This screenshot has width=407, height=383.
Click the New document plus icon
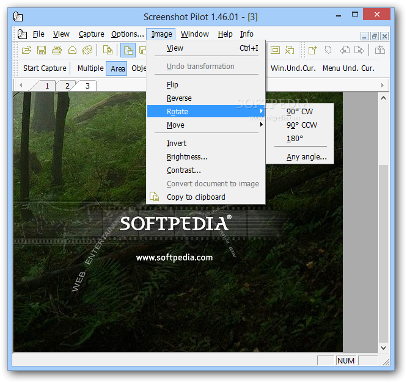pyautogui.click(x=313, y=50)
